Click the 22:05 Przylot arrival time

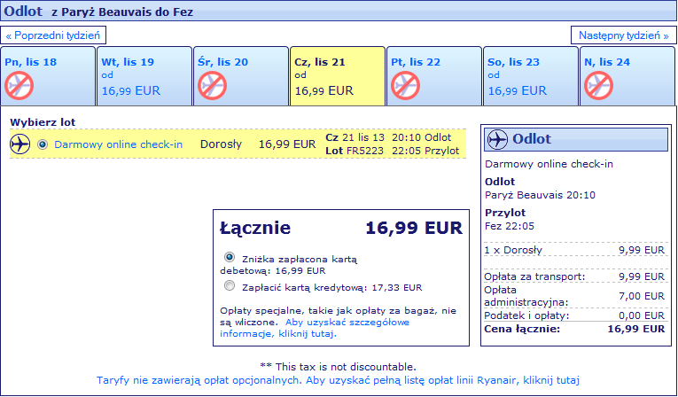[x=425, y=151]
